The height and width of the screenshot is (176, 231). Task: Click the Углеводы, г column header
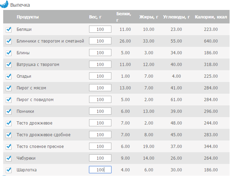176,17
